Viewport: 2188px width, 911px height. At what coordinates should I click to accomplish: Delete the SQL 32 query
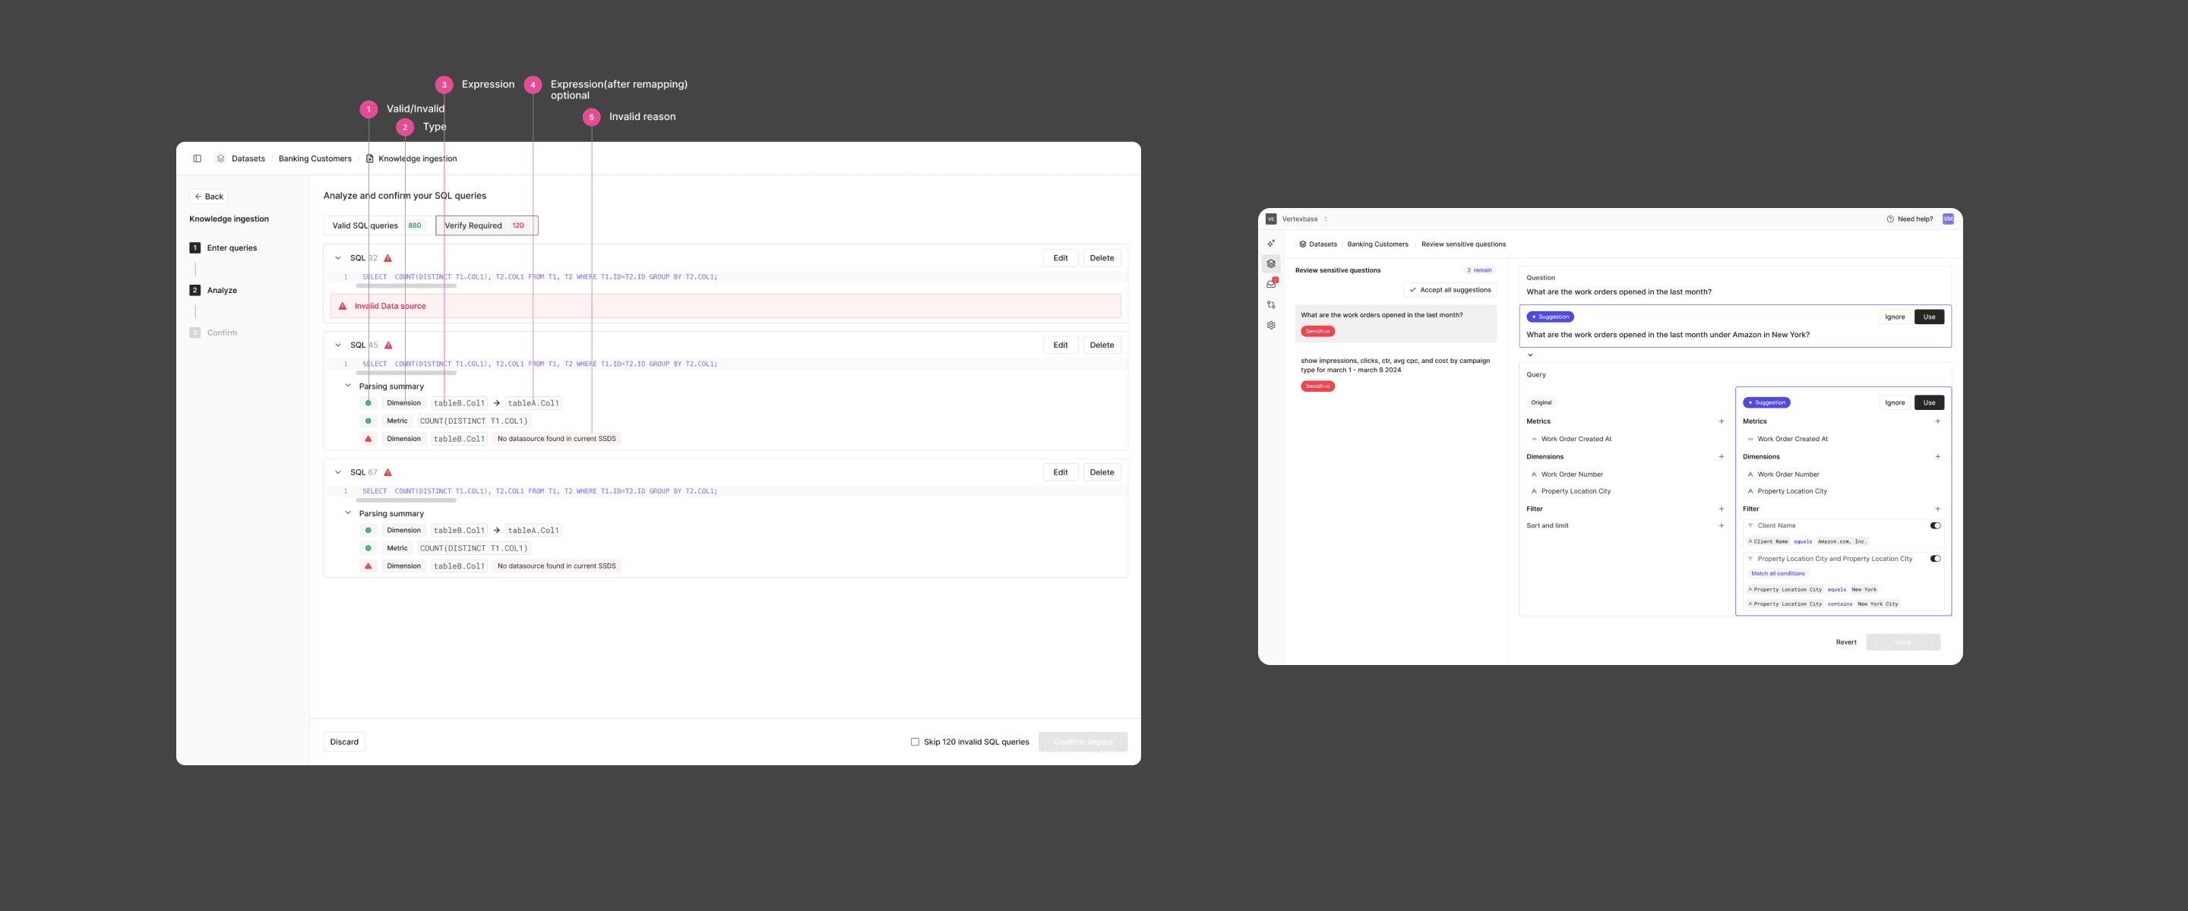(1102, 258)
